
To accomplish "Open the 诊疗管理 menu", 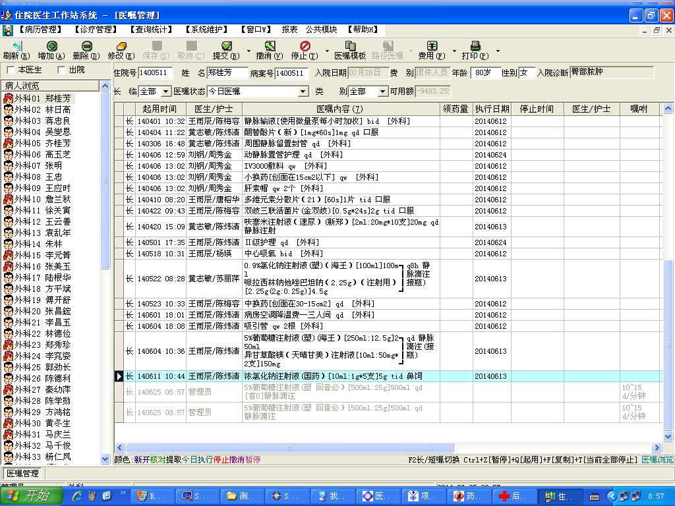I will (96, 30).
